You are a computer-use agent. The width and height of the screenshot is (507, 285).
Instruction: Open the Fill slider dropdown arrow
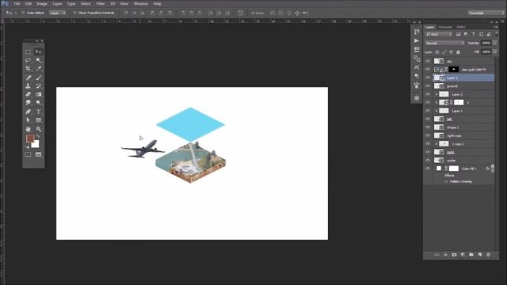[494, 51]
